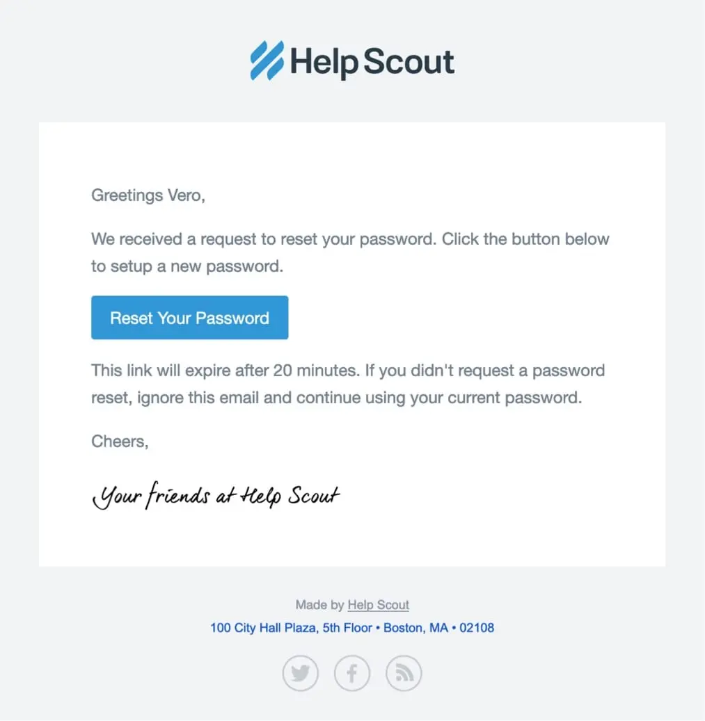Click the Greetings Vero salutation text
This screenshot has width=705, height=721.
[x=148, y=195]
